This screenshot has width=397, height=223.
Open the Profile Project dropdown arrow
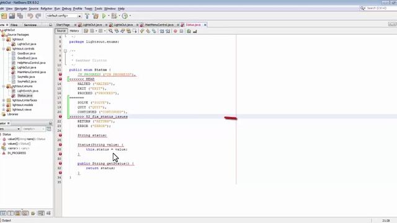point(130,16)
